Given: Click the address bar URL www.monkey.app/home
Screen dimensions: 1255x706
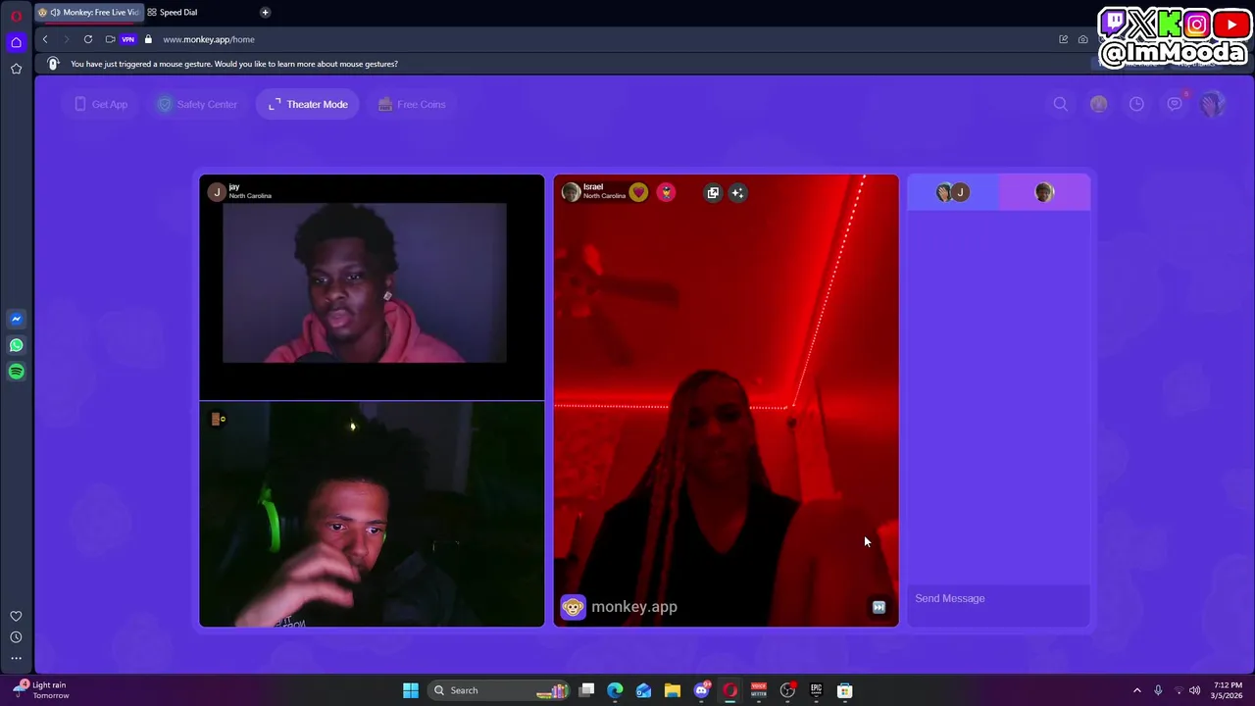Looking at the screenshot, I should [x=209, y=39].
